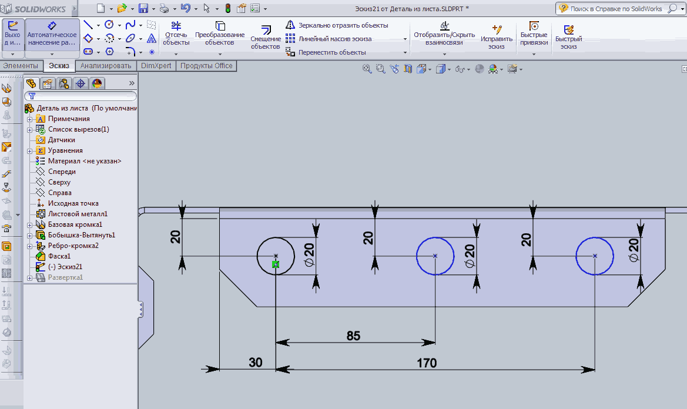
Task: Expand the Список вырезов(1) node
Action: [29, 130]
